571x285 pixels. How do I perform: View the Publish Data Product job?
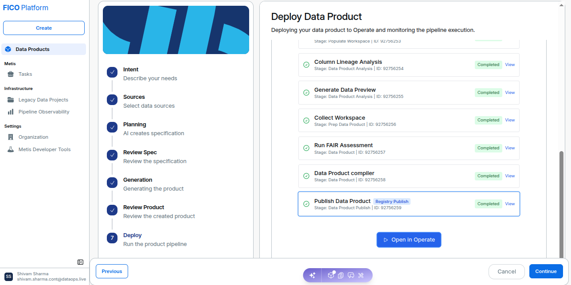click(510, 204)
